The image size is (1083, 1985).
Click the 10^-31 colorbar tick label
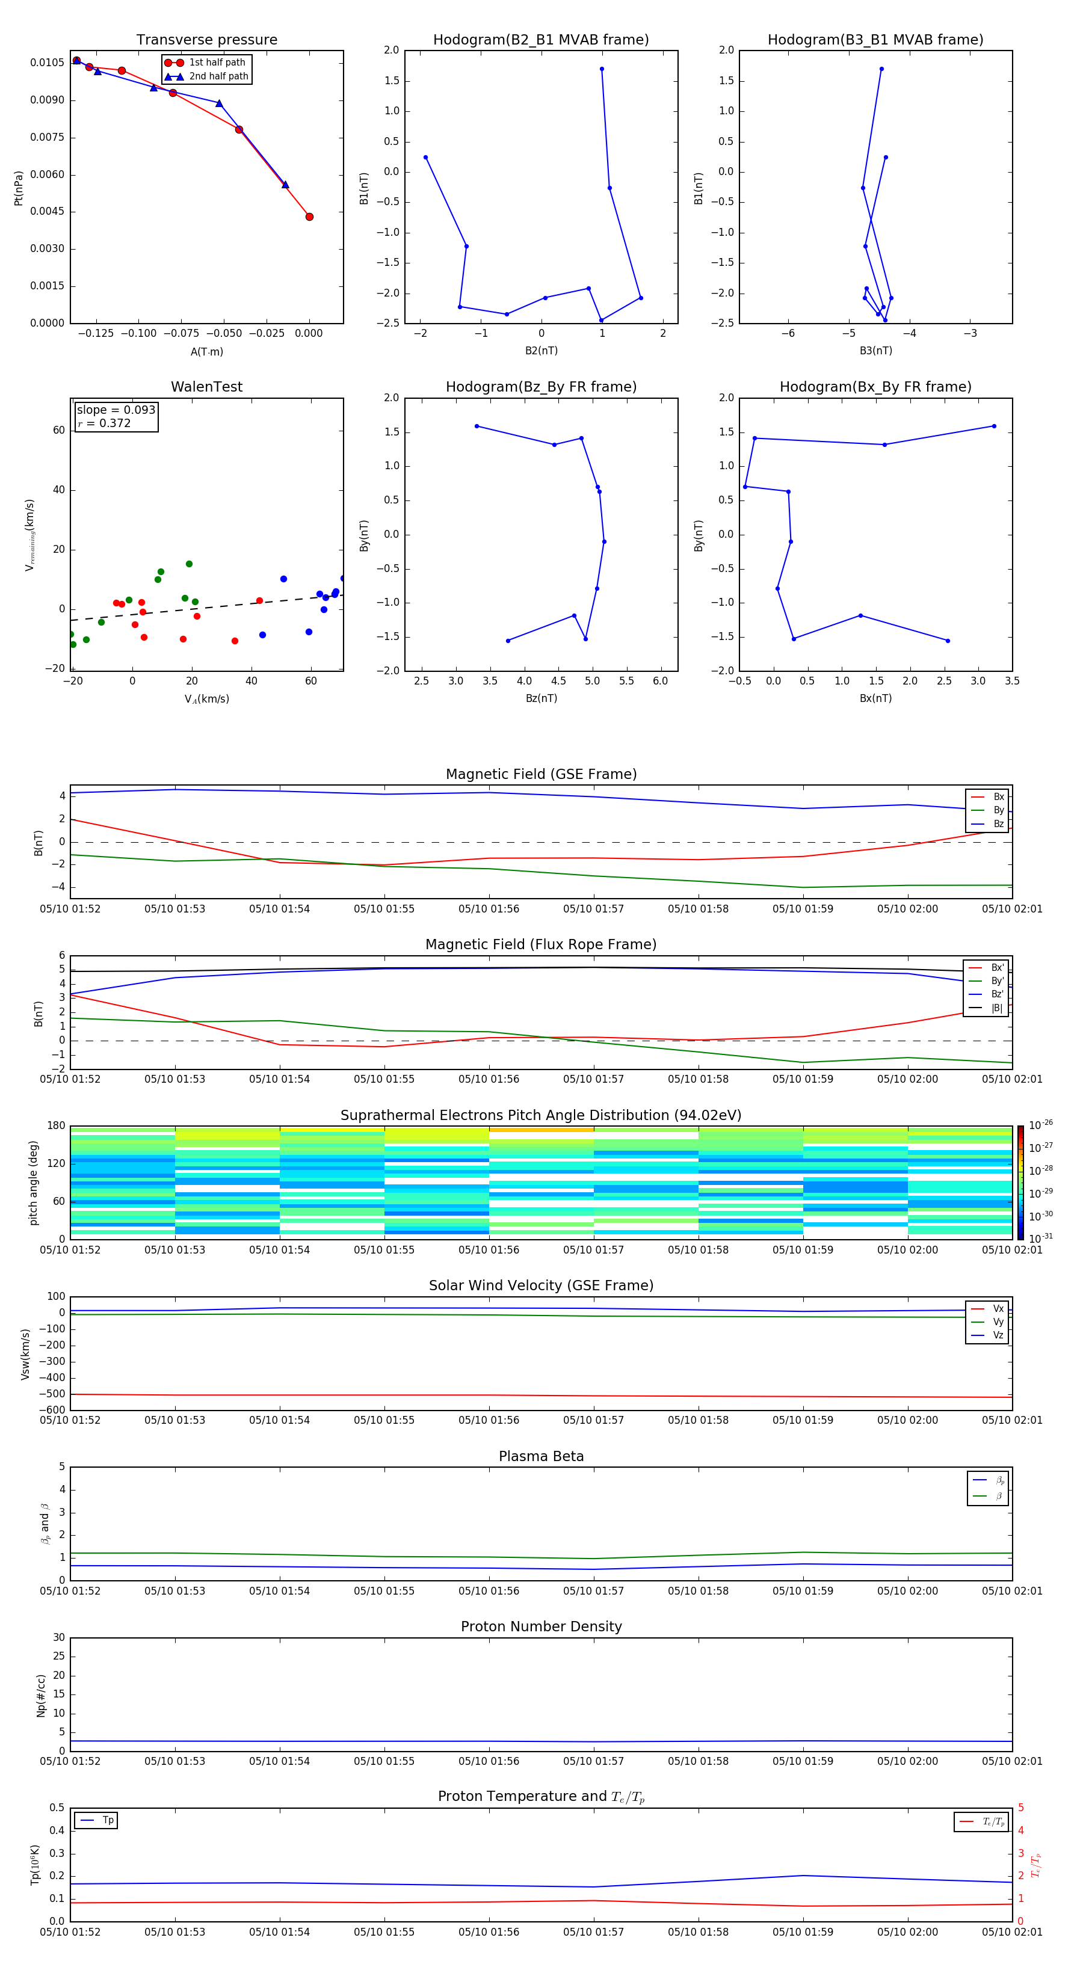tap(1041, 1239)
